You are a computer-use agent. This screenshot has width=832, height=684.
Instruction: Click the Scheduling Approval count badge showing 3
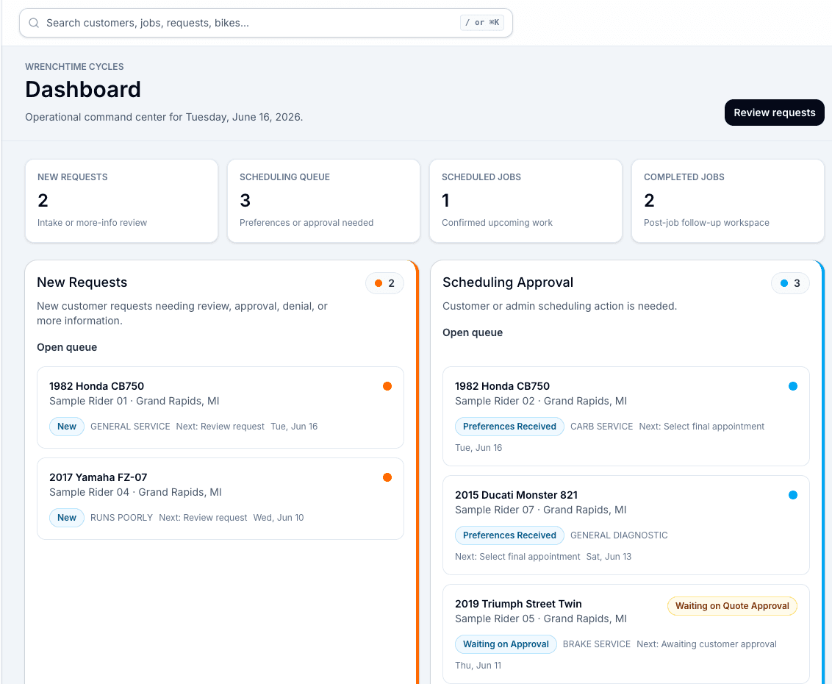pos(790,283)
